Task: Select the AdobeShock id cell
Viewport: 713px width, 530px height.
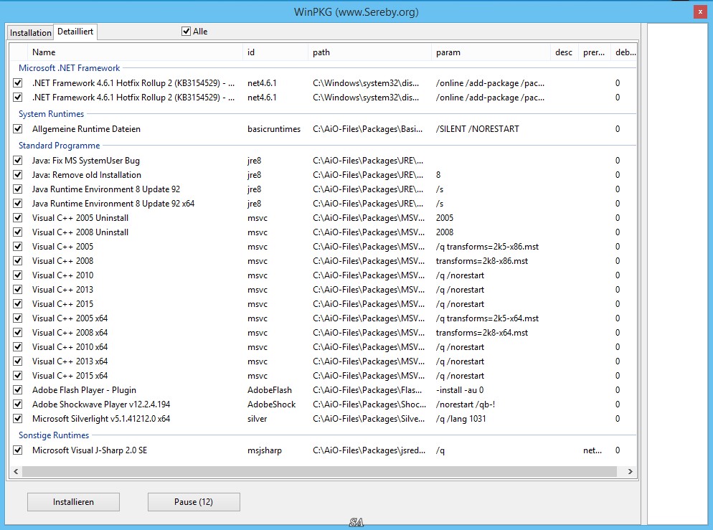Action: pyautogui.click(x=271, y=404)
